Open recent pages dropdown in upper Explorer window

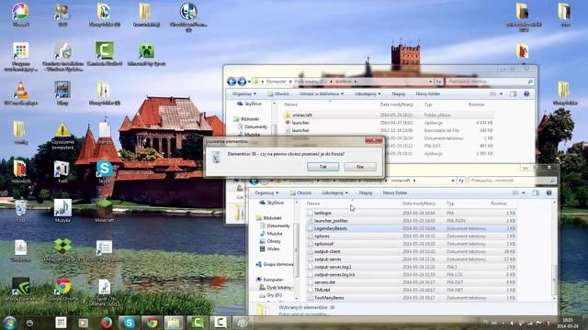249,82
